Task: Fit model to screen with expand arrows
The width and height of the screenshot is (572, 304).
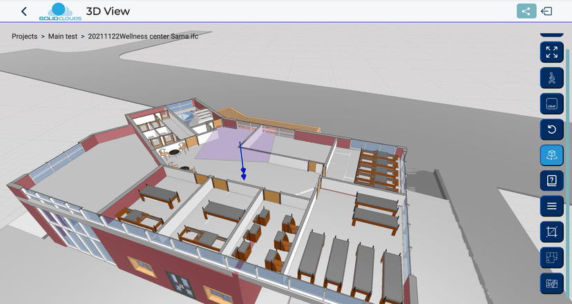Action: point(551,52)
